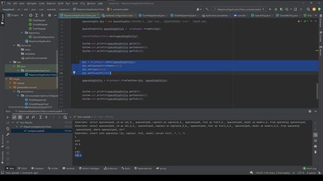Hide the Project panel
Viewport: 323px width, 181px height.
(x=55, y=15)
